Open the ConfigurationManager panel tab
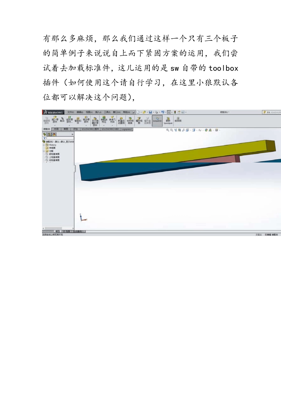The width and height of the screenshot is (281, 397). point(49,134)
